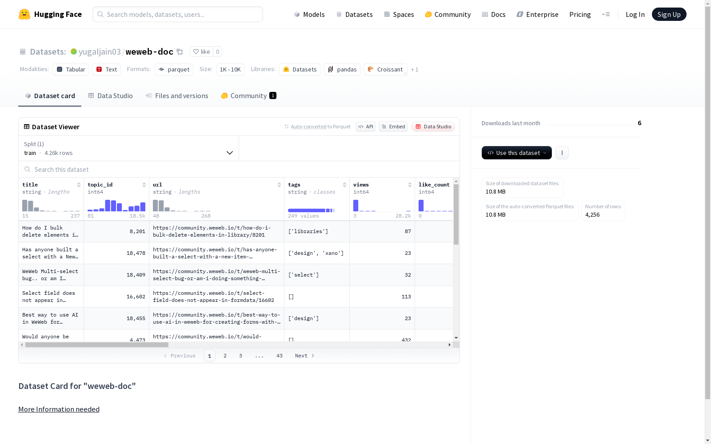
Task: Go to Models in the top navigation
Action: click(309, 14)
